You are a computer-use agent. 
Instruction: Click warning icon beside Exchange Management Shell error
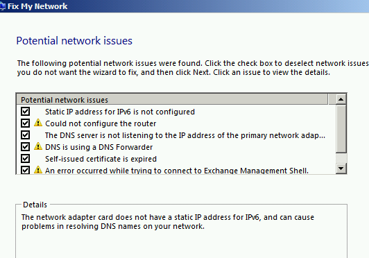[38, 169]
